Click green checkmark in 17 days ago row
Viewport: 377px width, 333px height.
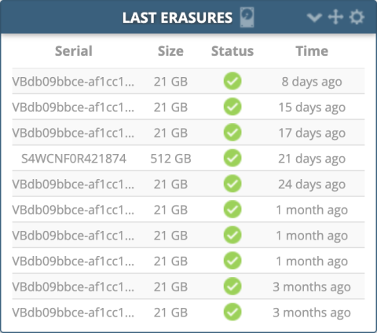tap(232, 133)
